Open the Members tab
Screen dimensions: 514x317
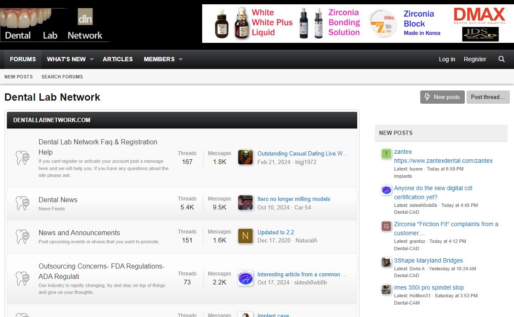click(159, 59)
